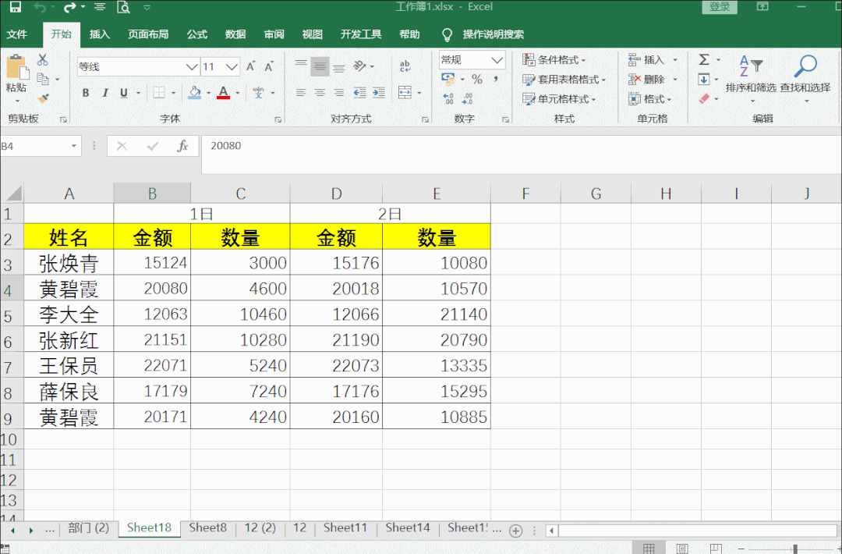Click Merge and Center icon

(405, 92)
